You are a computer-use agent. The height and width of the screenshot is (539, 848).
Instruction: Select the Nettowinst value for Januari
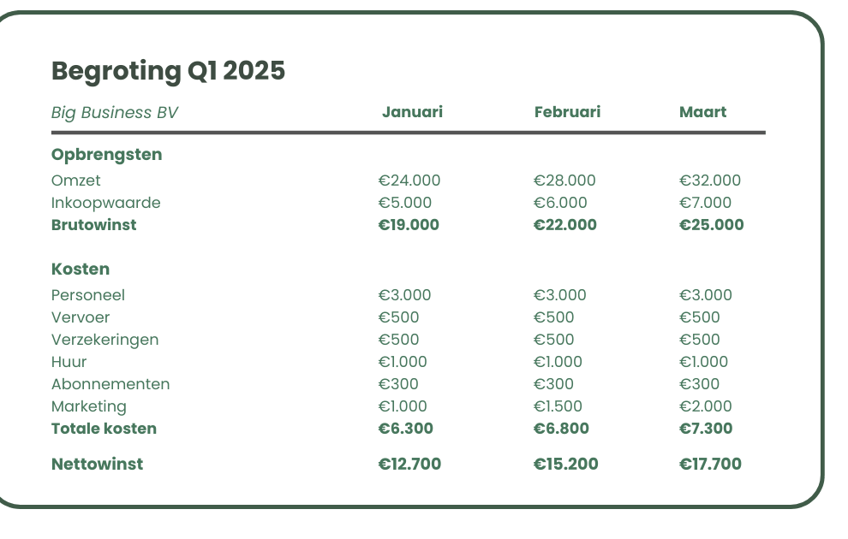[x=409, y=464]
